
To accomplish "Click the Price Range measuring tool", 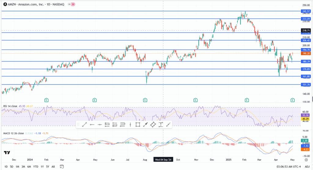I will pyautogui.click(x=161, y=124).
